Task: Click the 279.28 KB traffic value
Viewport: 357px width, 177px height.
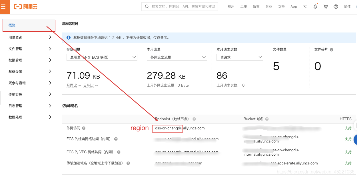Action: point(166,76)
